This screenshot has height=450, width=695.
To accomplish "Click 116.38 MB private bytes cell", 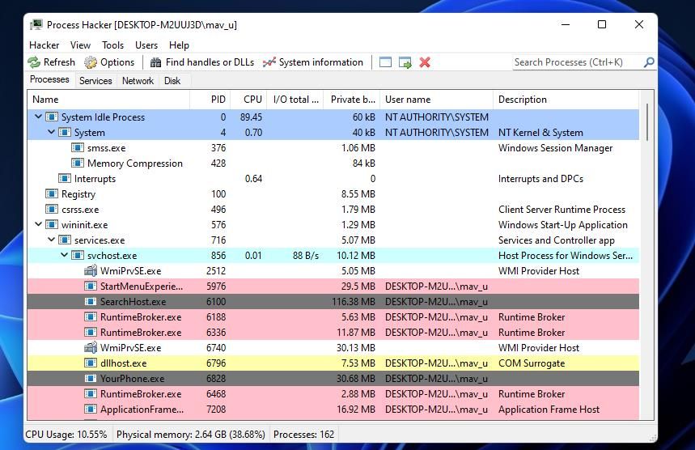I will tap(354, 302).
